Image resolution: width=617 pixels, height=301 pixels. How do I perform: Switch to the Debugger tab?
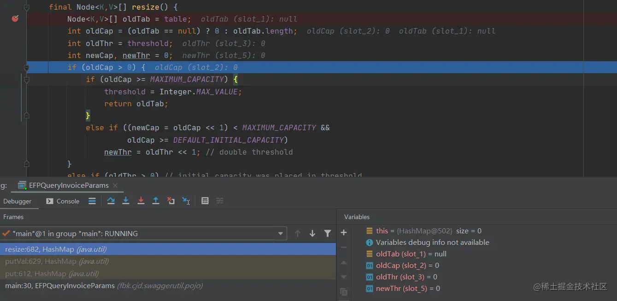[18, 201]
